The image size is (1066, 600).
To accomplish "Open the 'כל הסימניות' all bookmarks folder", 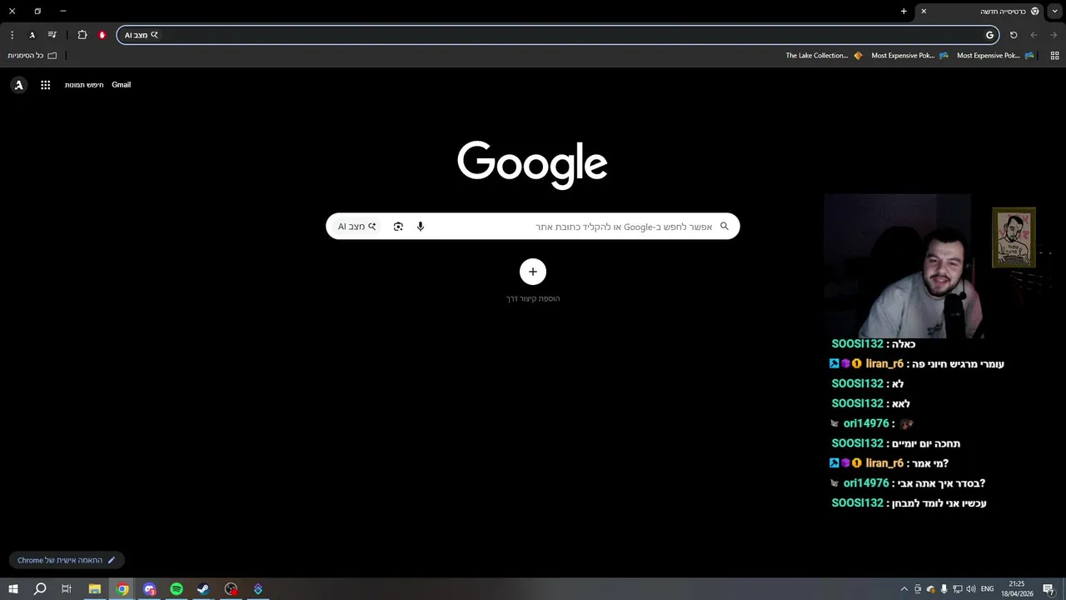I will [32, 56].
